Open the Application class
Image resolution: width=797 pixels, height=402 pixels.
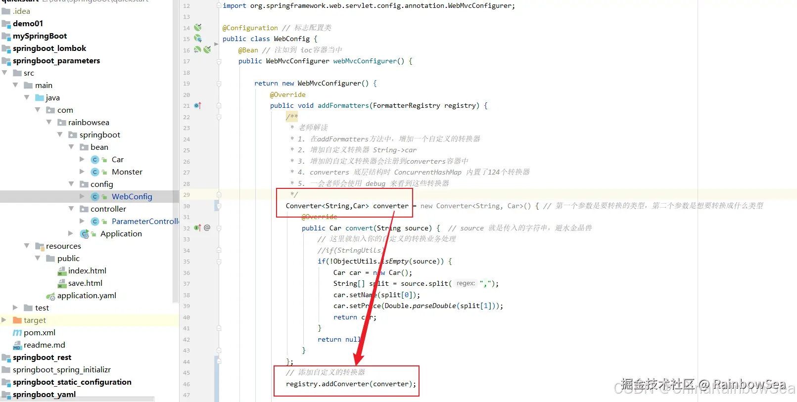coord(121,233)
